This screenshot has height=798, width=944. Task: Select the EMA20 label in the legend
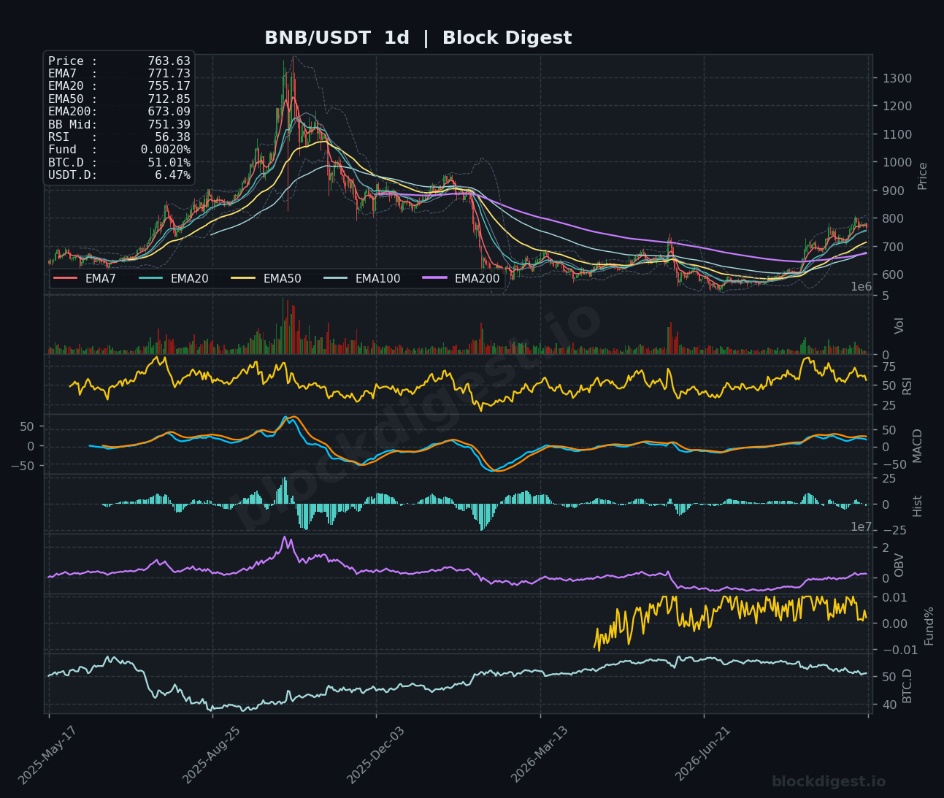click(x=189, y=278)
